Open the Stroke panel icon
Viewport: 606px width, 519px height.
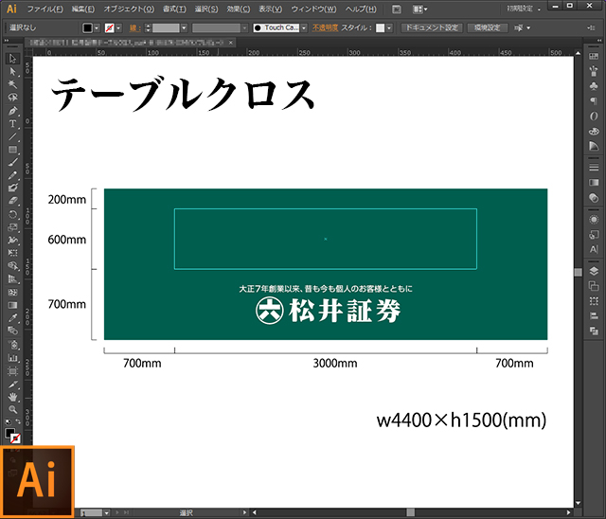tap(594, 168)
